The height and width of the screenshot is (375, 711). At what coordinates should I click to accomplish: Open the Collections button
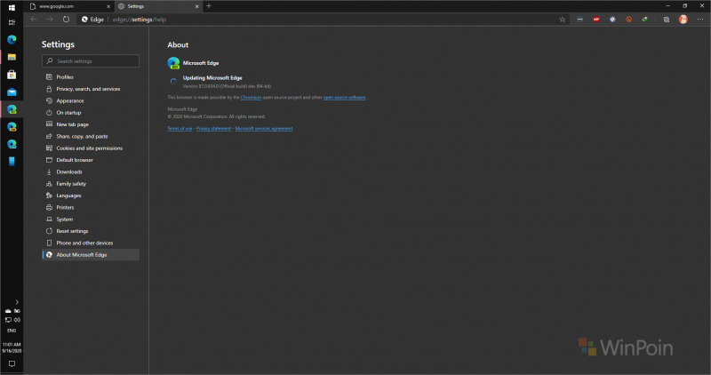[x=666, y=20]
